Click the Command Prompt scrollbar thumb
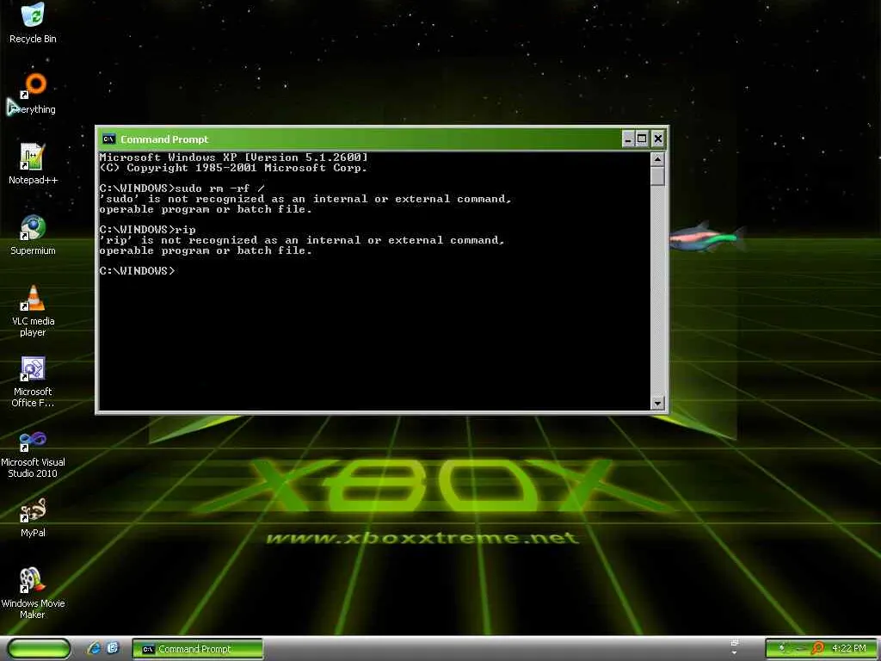This screenshot has width=881, height=661. pyautogui.click(x=657, y=176)
